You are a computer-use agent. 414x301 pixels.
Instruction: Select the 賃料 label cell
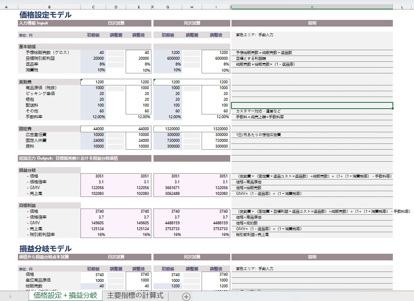pyautogui.click(x=49, y=146)
